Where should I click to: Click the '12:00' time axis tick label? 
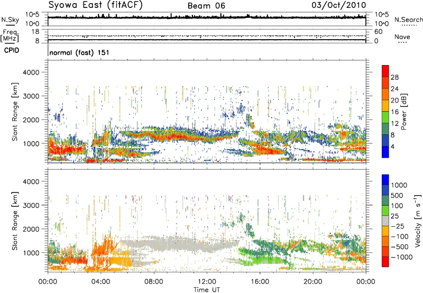tap(207, 282)
